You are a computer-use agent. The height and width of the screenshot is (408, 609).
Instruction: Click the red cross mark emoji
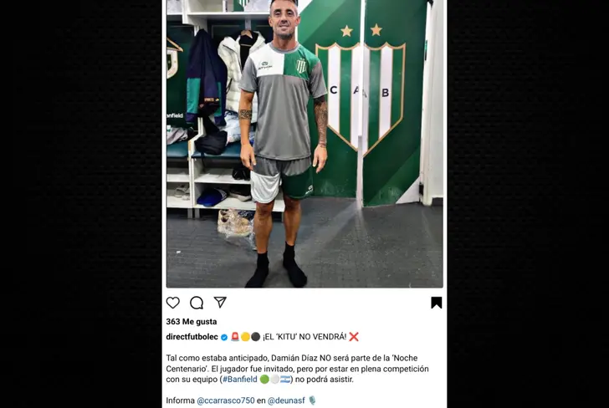coord(353,337)
